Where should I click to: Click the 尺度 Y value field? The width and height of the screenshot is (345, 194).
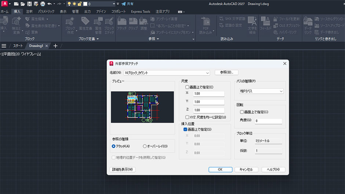[209, 102]
